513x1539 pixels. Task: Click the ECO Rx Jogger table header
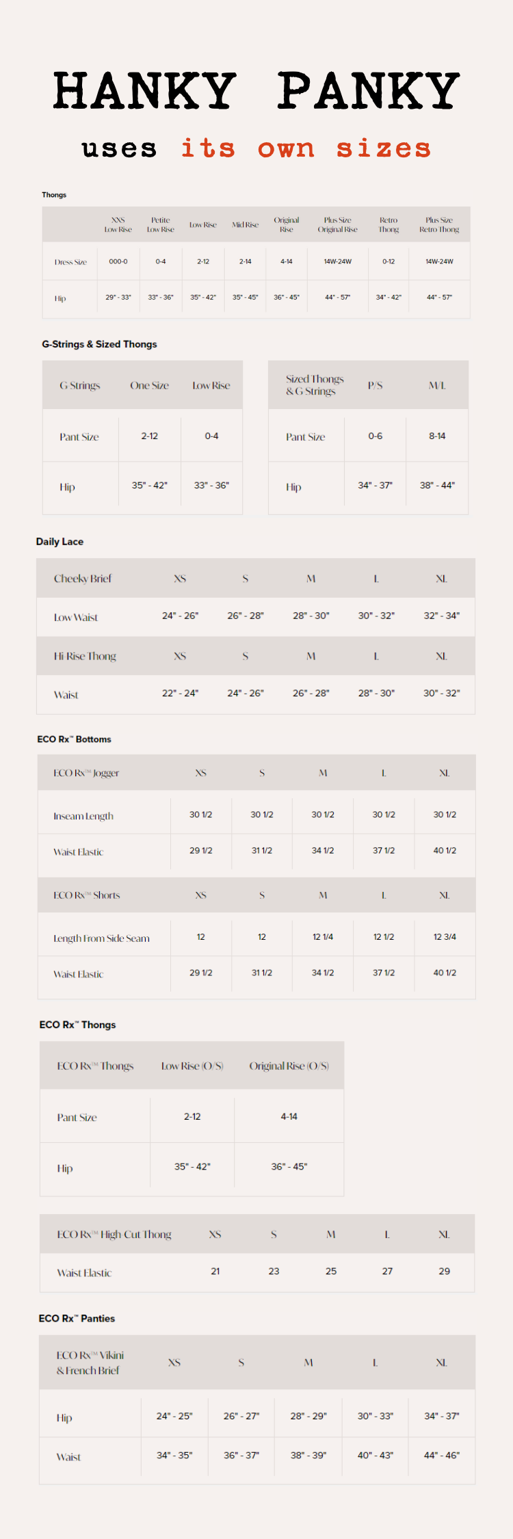pos(86,773)
